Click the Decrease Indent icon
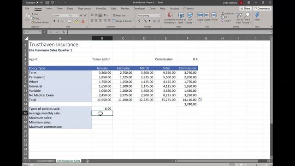The width and height of the screenshot is (295, 166). (x=105, y=21)
